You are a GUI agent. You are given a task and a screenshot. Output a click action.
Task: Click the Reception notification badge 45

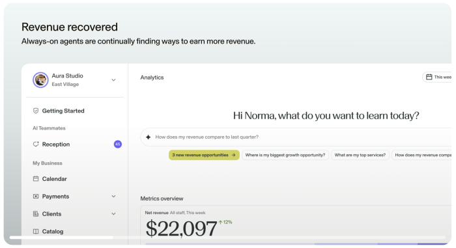[118, 145]
